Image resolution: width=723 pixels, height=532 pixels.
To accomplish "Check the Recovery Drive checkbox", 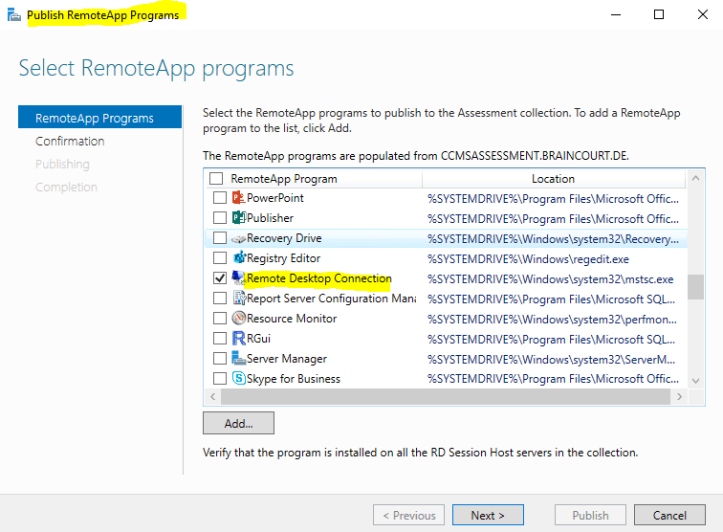I will [220, 238].
